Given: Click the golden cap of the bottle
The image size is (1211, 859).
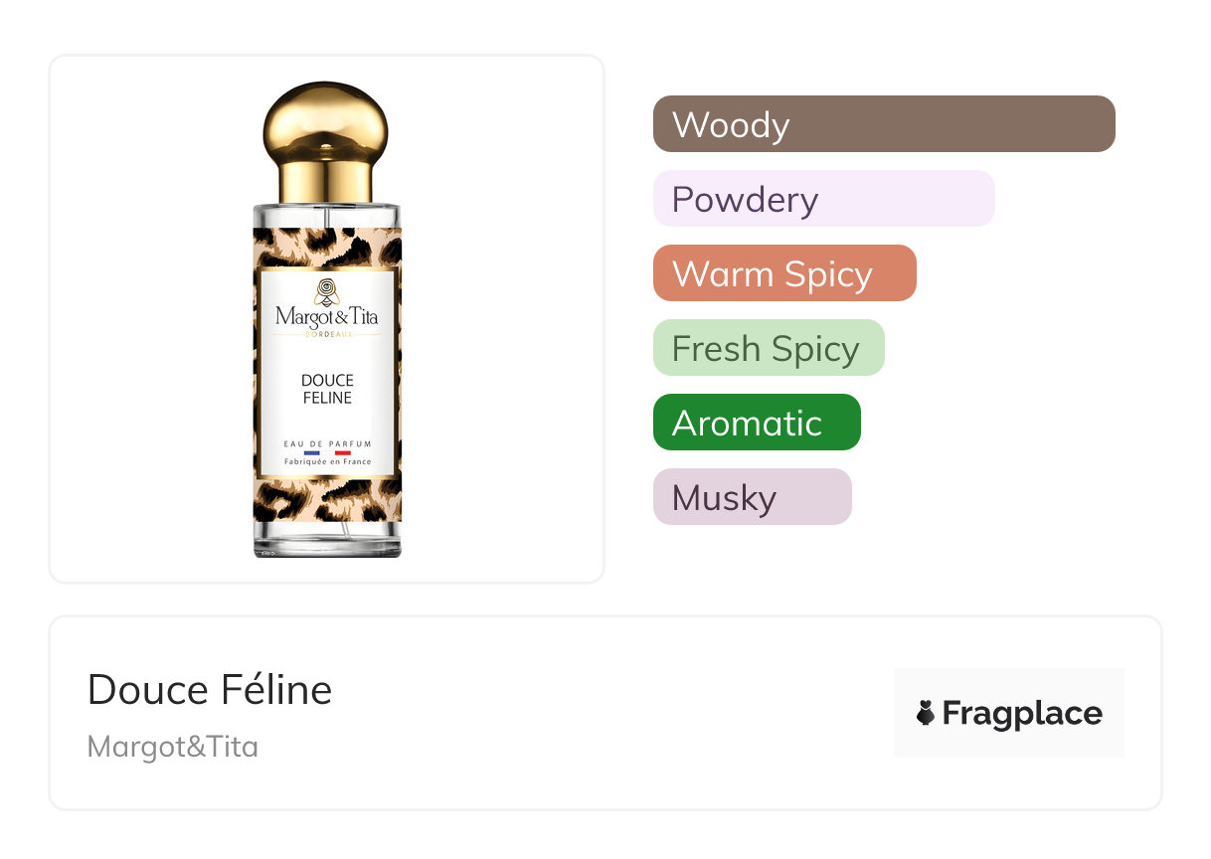Looking at the screenshot, I should (x=326, y=139).
